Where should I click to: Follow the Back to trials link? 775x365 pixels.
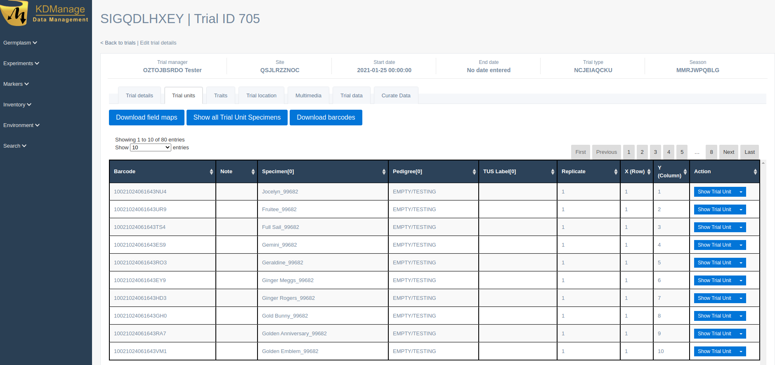coord(118,43)
